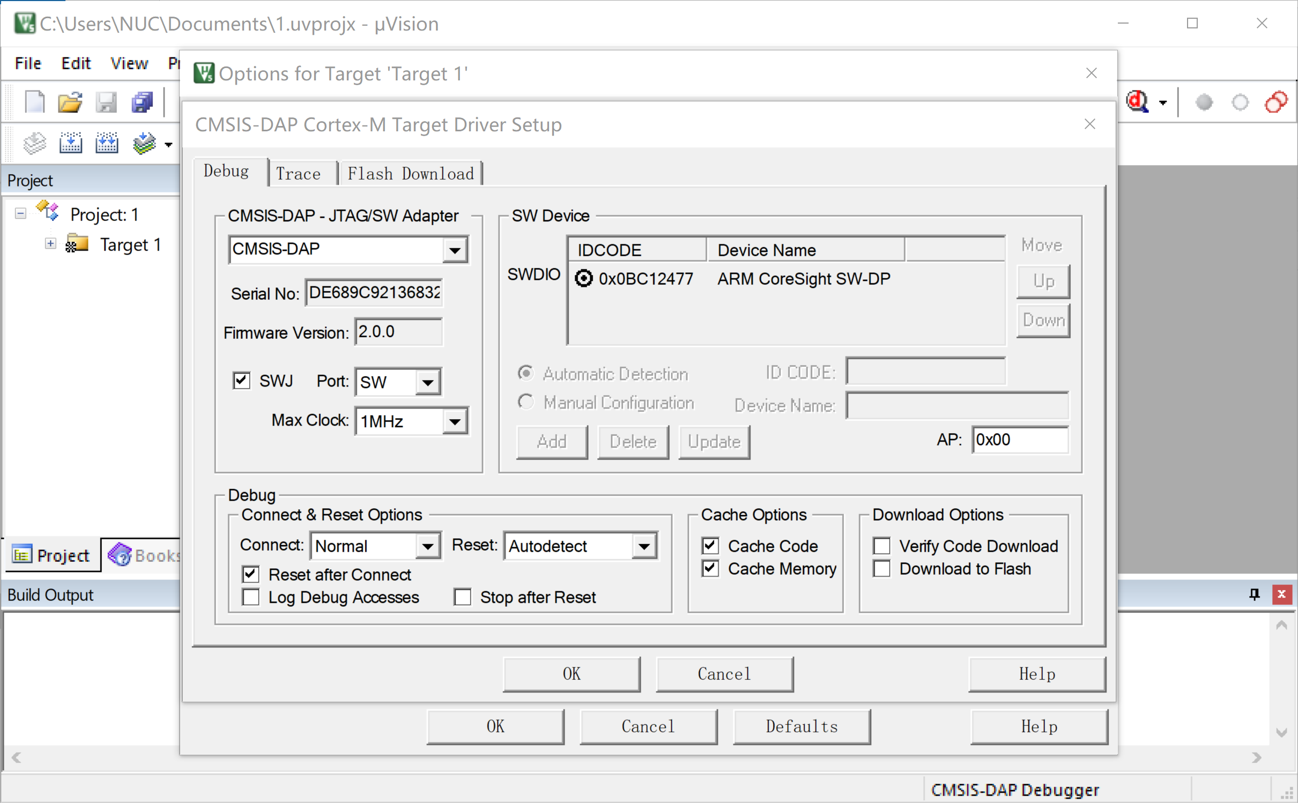Switch to the Flash Download tab
1298x803 pixels.
point(411,174)
